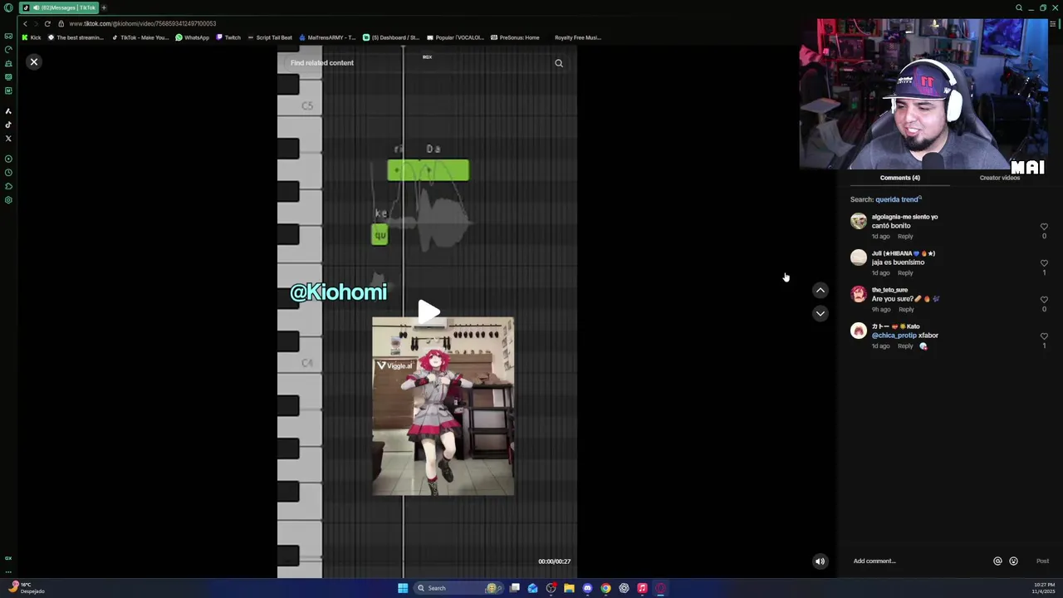
Task: Open browser search icon in title bar
Action: [x=1019, y=7]
